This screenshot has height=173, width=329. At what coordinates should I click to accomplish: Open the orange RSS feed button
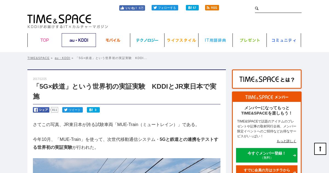212,8
